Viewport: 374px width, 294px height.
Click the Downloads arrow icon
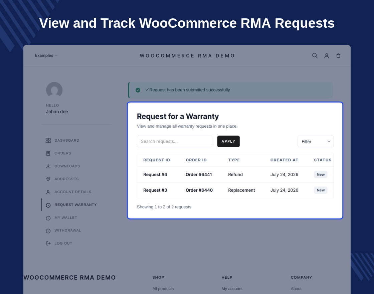48,166
